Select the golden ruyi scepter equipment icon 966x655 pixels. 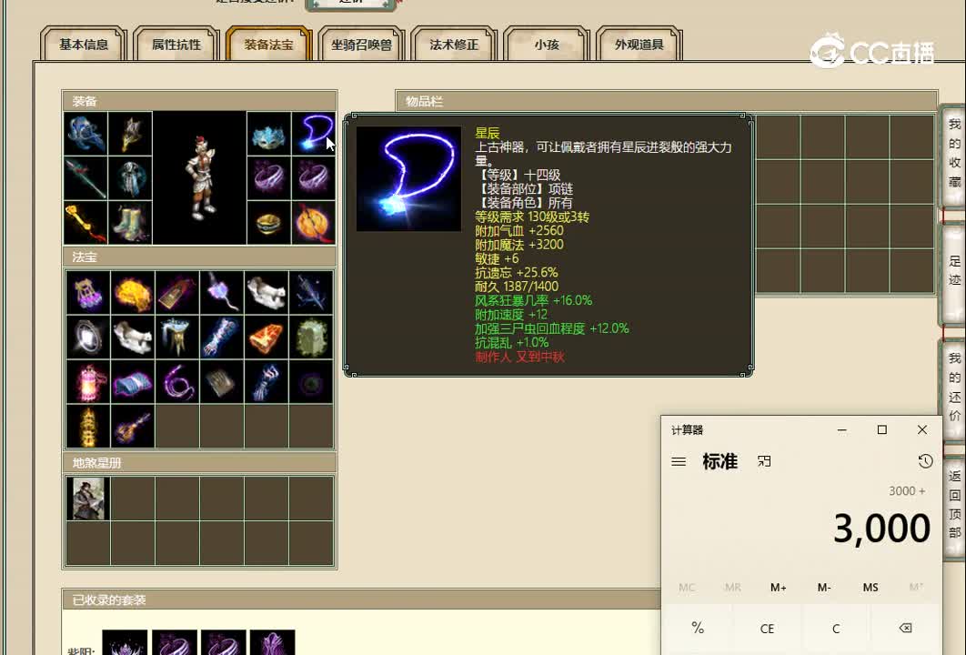click(x=86, y=223)
